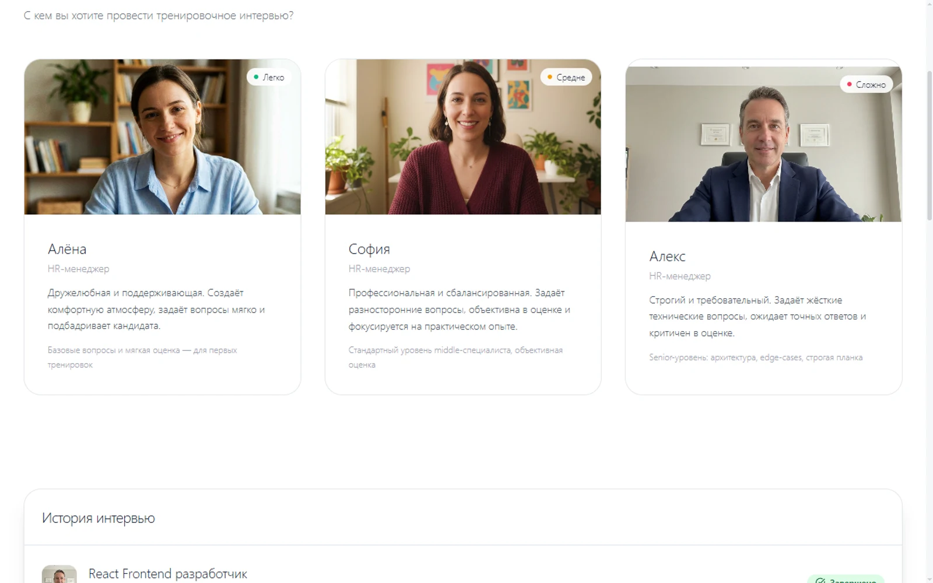The width and height of the screenshot is (933, 583).
Task: Click the Senior-уровень note on Алекс card
Action: (756, 357)
